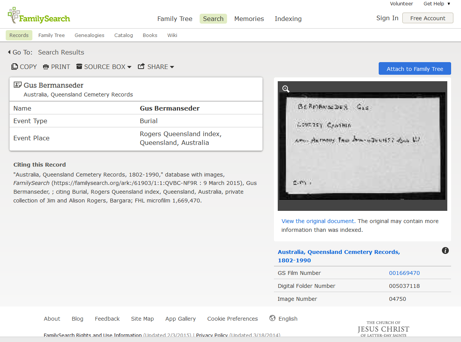The image size is (461, 342).
Task: Click the App Gallery footer link
Action: pyautogui.click(x=181, y=319)
